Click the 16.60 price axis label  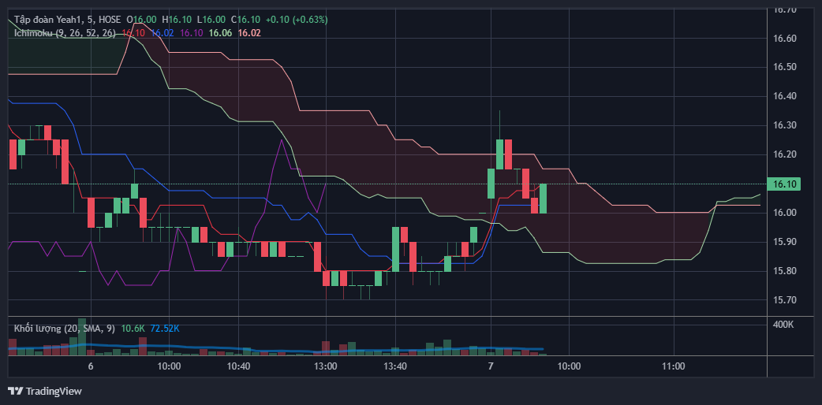(784, 39)
